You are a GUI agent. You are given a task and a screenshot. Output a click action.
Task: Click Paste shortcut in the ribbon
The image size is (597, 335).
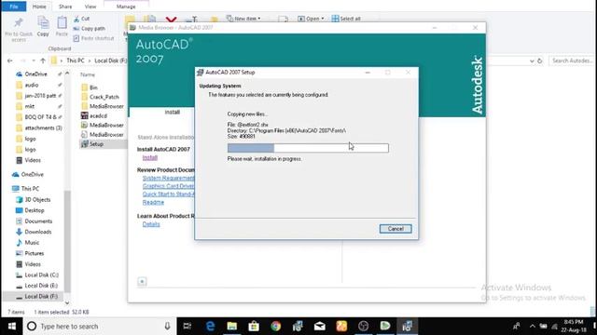93,38
